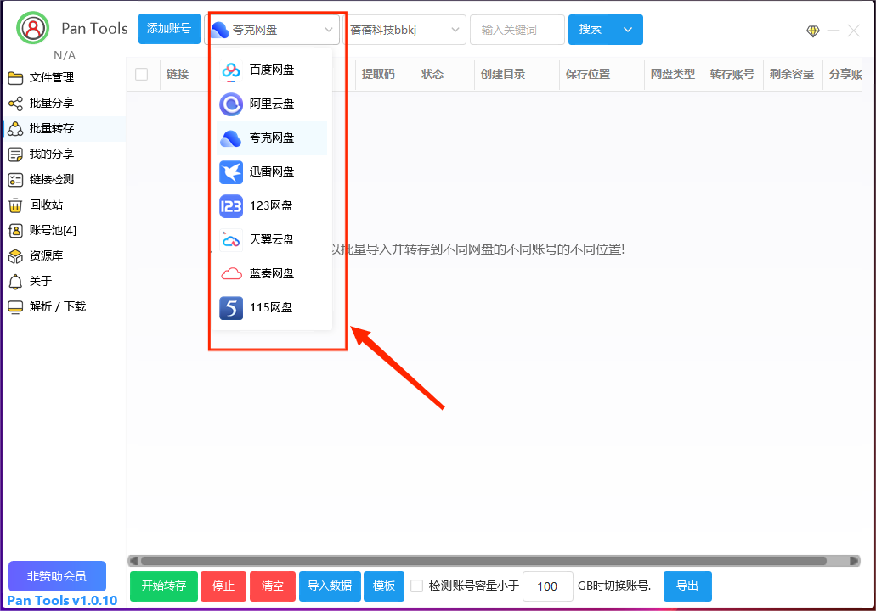
Task: Choose the 123 Netdisk icon
Action: click(x=231, y=206)
